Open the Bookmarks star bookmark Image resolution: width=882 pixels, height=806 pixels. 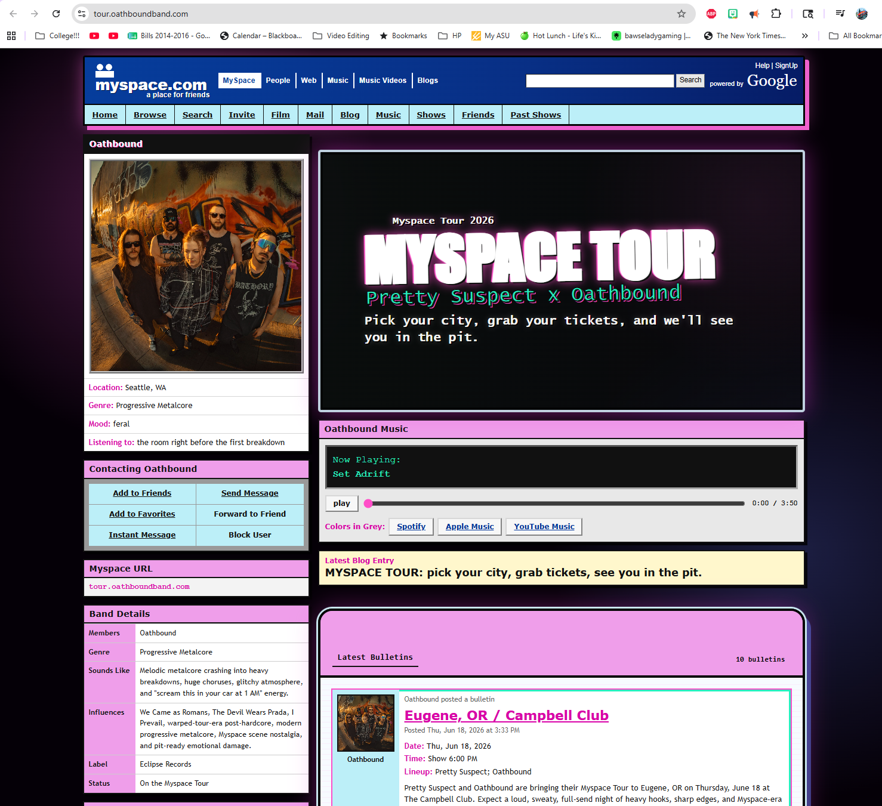coord(403,36)
